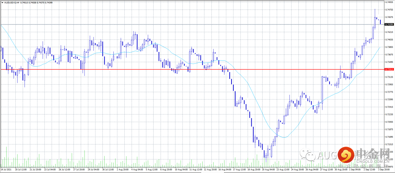395x173 pixels.
Task: Click the 0.72415 price scale label
Action: coord(389,107)
